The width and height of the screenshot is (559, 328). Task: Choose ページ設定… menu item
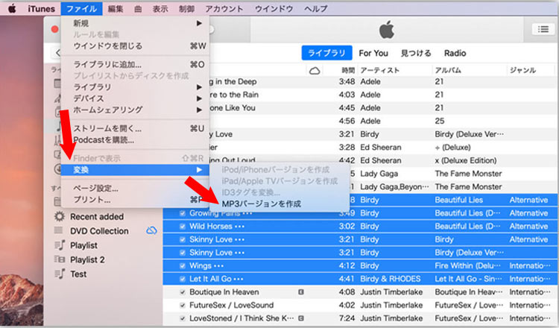coord(135,189)
